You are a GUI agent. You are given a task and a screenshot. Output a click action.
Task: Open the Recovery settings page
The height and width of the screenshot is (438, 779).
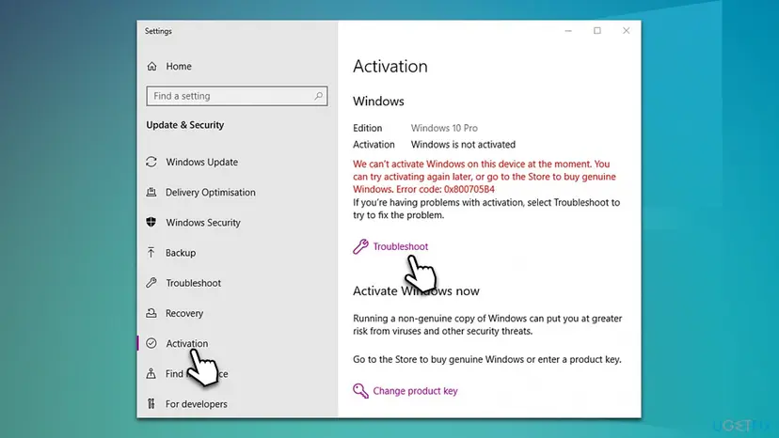pos(184,313)
